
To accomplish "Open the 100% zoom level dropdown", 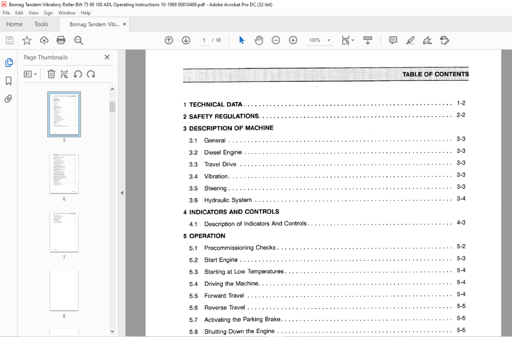I will (329, 40).
